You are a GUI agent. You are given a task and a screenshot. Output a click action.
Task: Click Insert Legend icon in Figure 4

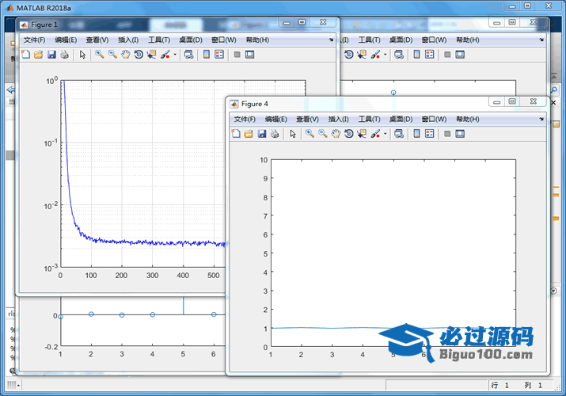[x=430, y=134]
